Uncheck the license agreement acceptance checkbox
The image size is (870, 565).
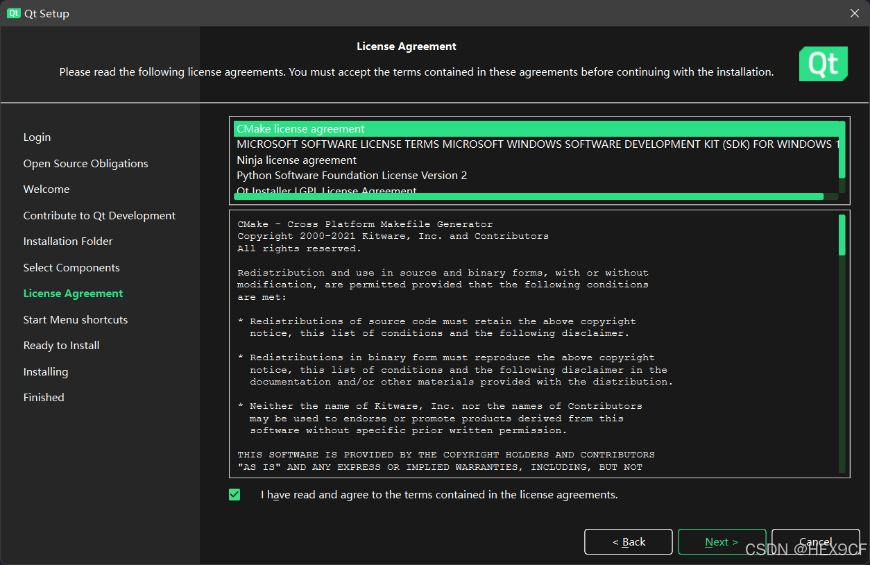pyautogui.click(x=234, y=495)
